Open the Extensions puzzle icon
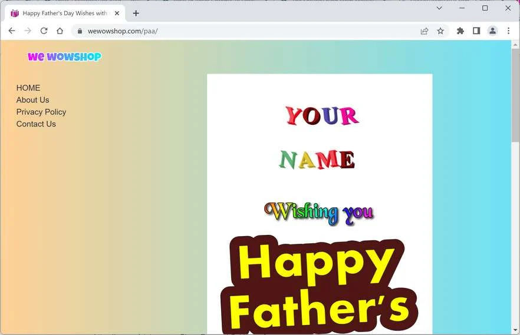Image resolution: width=520 pixels, height=335 pixels. point(460,31)
